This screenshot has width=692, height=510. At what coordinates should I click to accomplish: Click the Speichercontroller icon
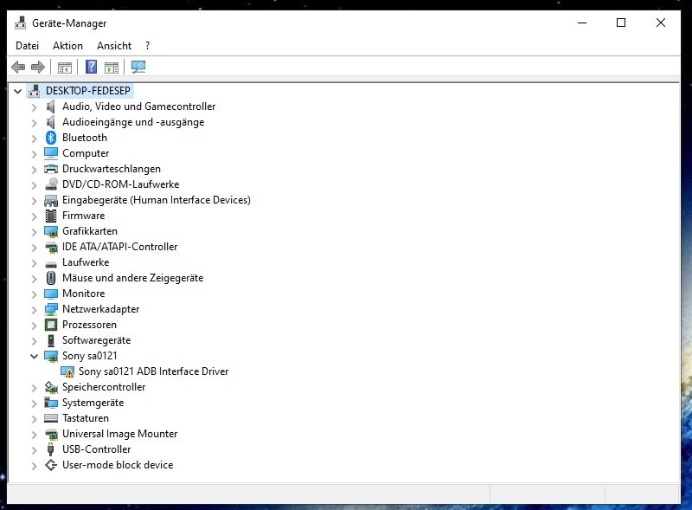point(51,387)
